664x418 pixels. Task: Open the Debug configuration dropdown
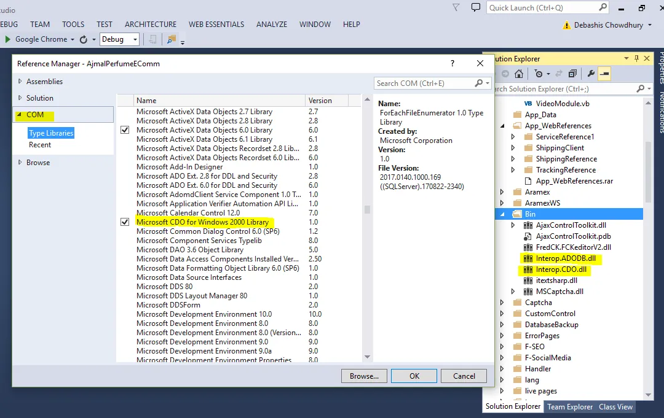[x=135, y=39]
